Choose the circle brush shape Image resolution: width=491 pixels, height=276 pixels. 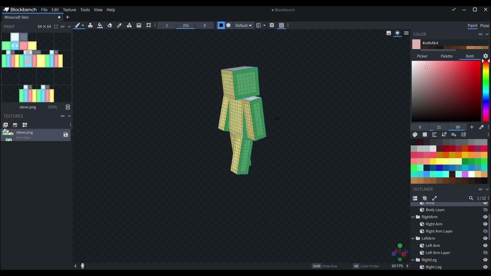click(229, 25)
